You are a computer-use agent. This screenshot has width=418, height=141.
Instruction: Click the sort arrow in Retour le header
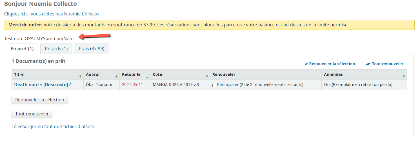[x=147, y=76]
